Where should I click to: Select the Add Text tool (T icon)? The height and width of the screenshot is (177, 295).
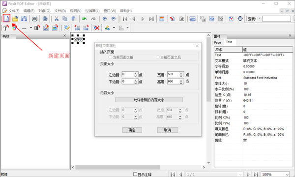click(x=6, y=28)
